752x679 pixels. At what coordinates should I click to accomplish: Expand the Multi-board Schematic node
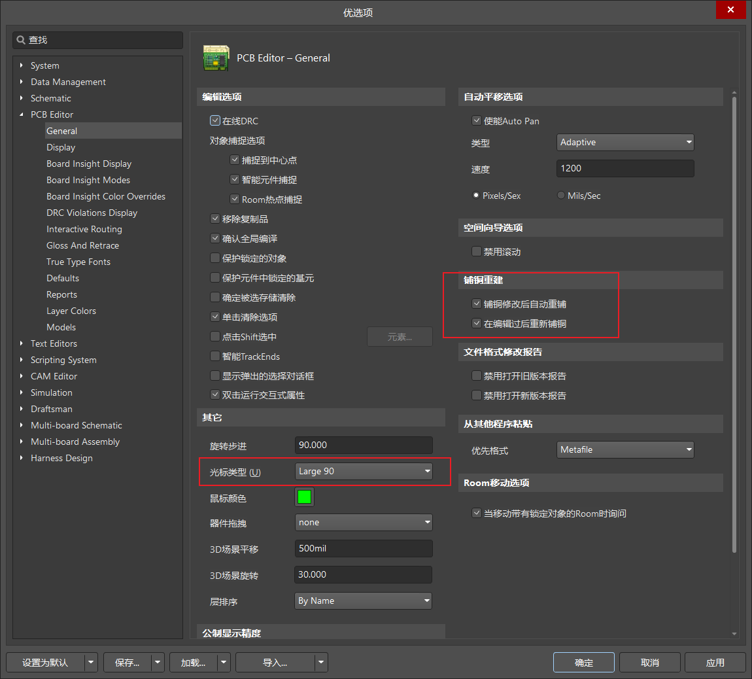click(x=21, y=425)
